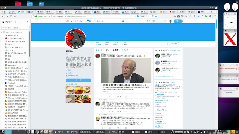
Task: Open the application launcher on the taskbar
Action: click(2, 132)
